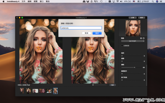Click the US flag input source icon
The width and height of the screenshot is (165, 103).
[134, 1]
